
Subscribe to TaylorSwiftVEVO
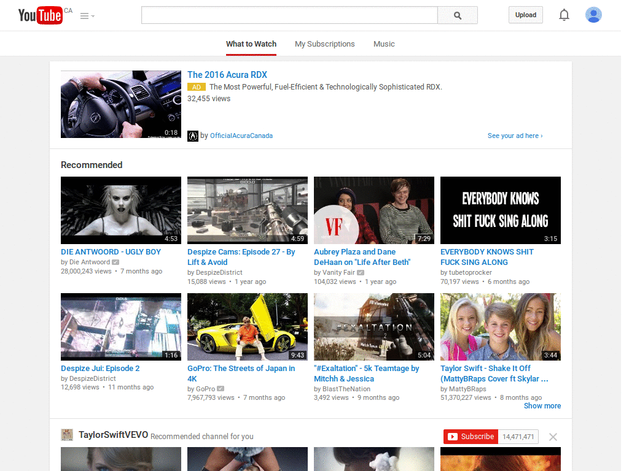click(x=471, y=437)
